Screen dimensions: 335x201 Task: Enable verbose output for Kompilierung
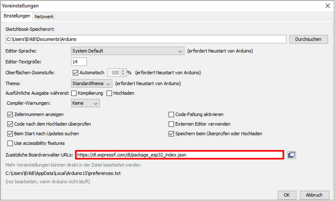tap(74, 93)
